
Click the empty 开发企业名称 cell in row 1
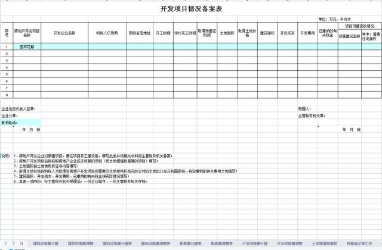tap(64, 46)
